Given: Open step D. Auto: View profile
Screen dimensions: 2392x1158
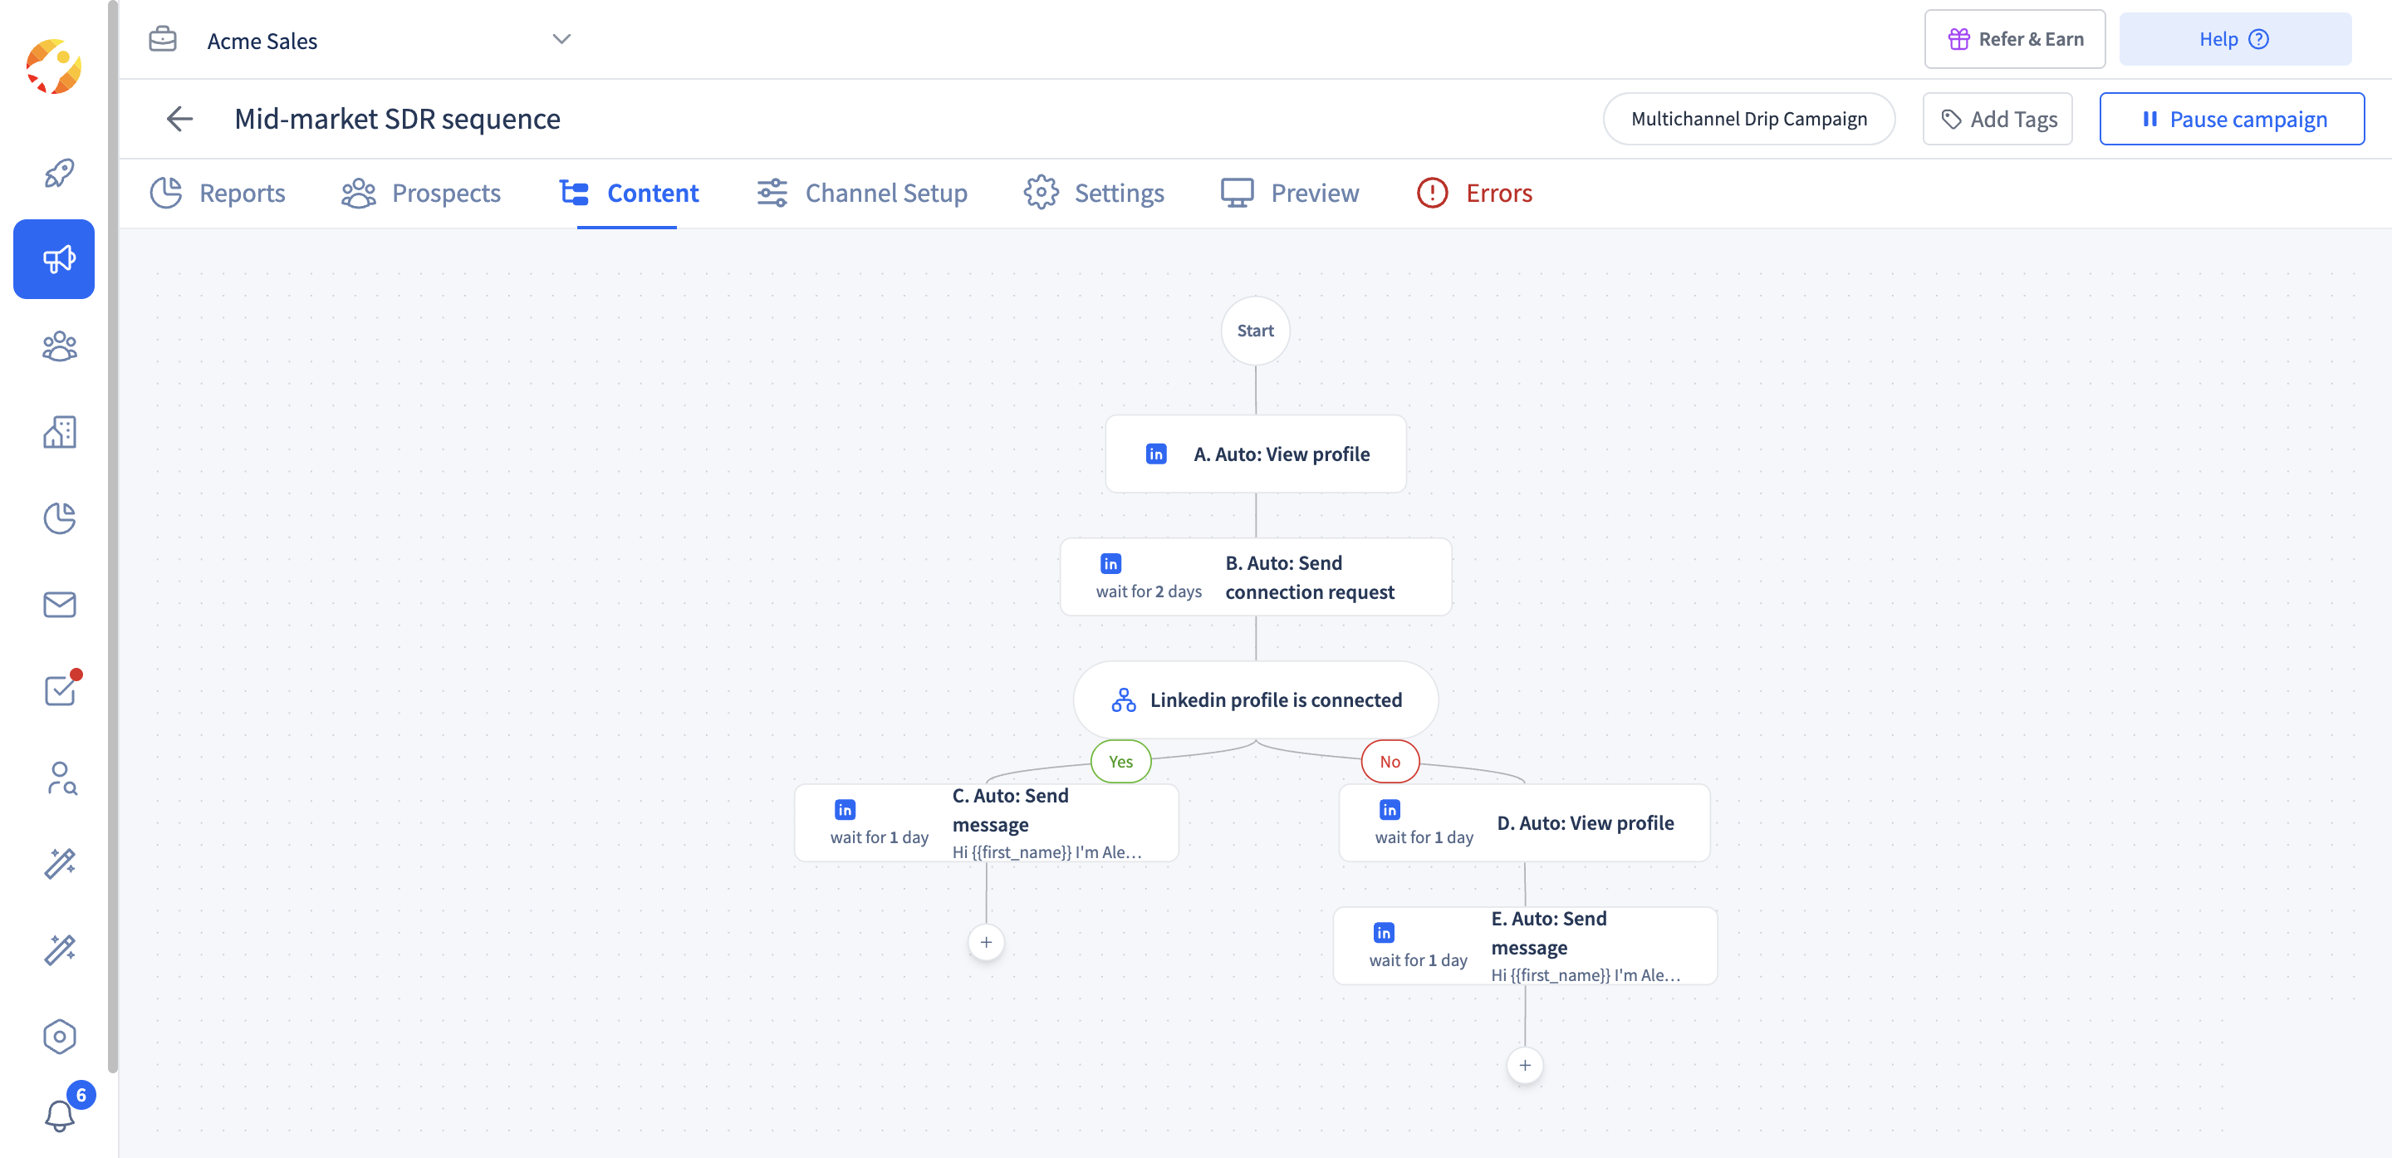Looking at the screenshot, I should 1525,822.
